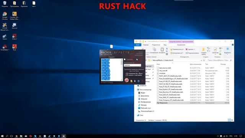Open the Переместить в dropdown
245x138 pixels.
click(177, 49)
